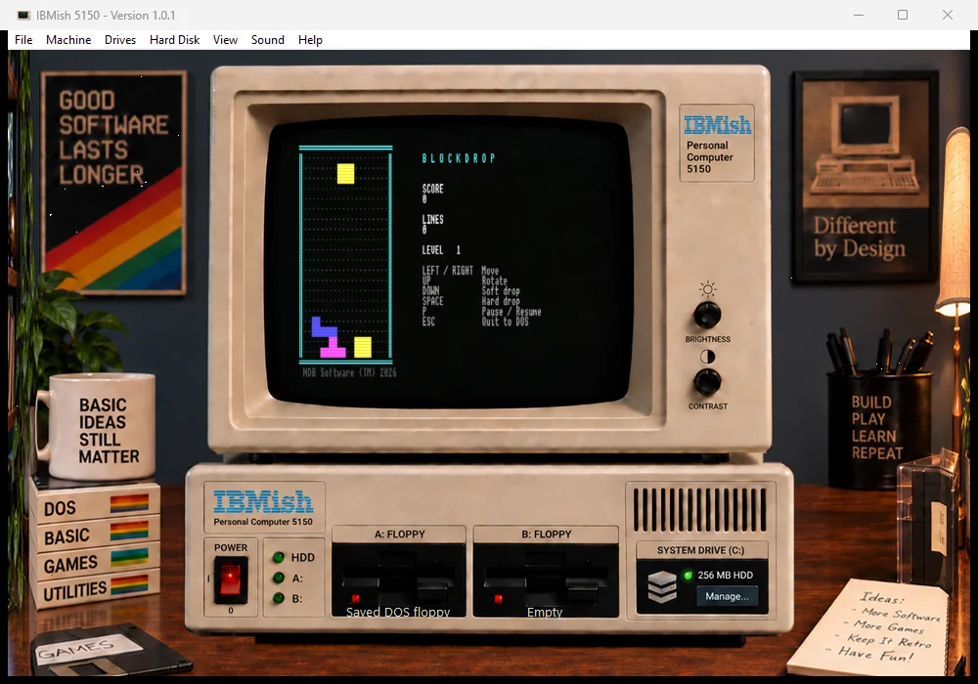978x684 pixels.
Task: Open the File menu
Action: (23, 40)
